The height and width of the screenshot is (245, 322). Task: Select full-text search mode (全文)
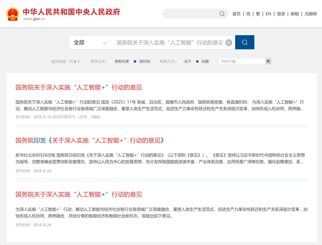(x=180, y=62)
